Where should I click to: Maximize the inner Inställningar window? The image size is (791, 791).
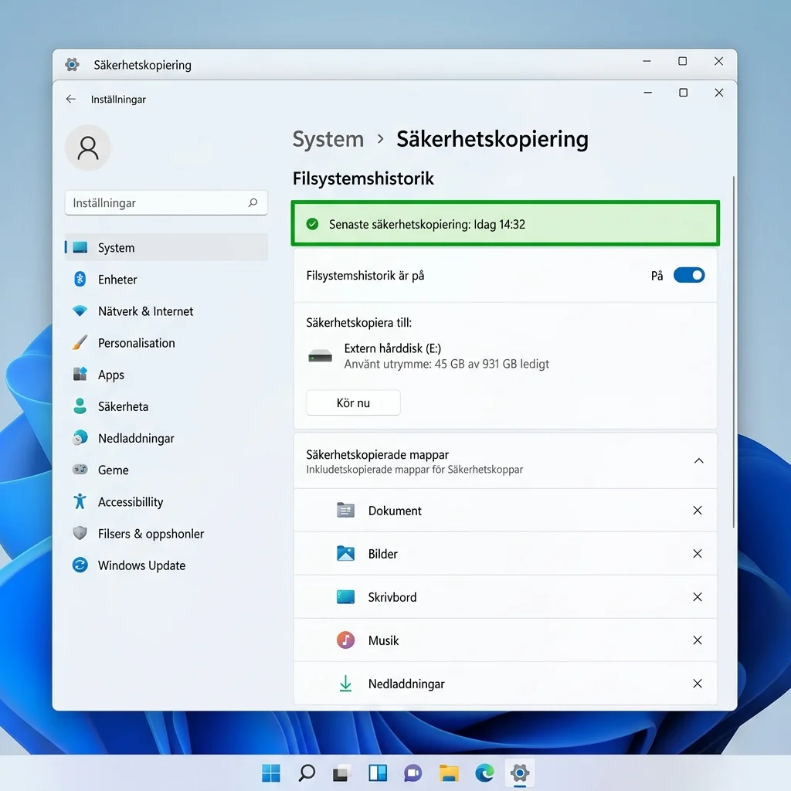click(x=683, y=93)
